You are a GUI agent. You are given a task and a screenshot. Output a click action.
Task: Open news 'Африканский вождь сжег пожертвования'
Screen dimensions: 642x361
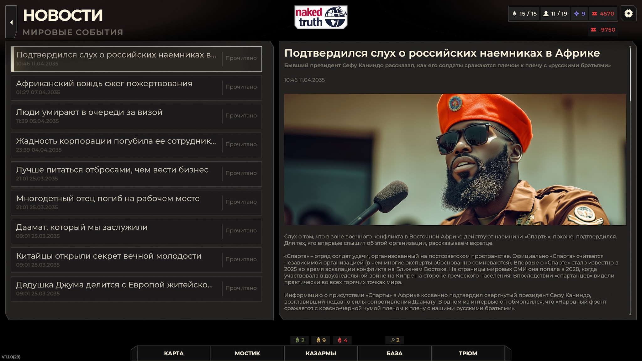point(116,87)
